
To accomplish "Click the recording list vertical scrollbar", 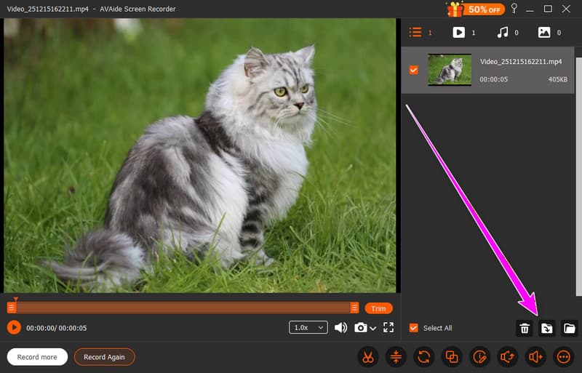I will 578,177.
